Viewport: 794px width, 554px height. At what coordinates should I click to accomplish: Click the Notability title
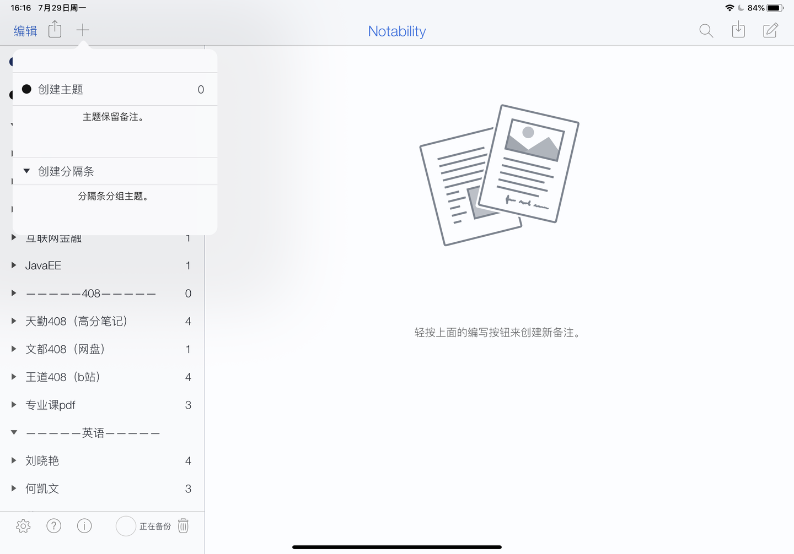coord(397,31)
